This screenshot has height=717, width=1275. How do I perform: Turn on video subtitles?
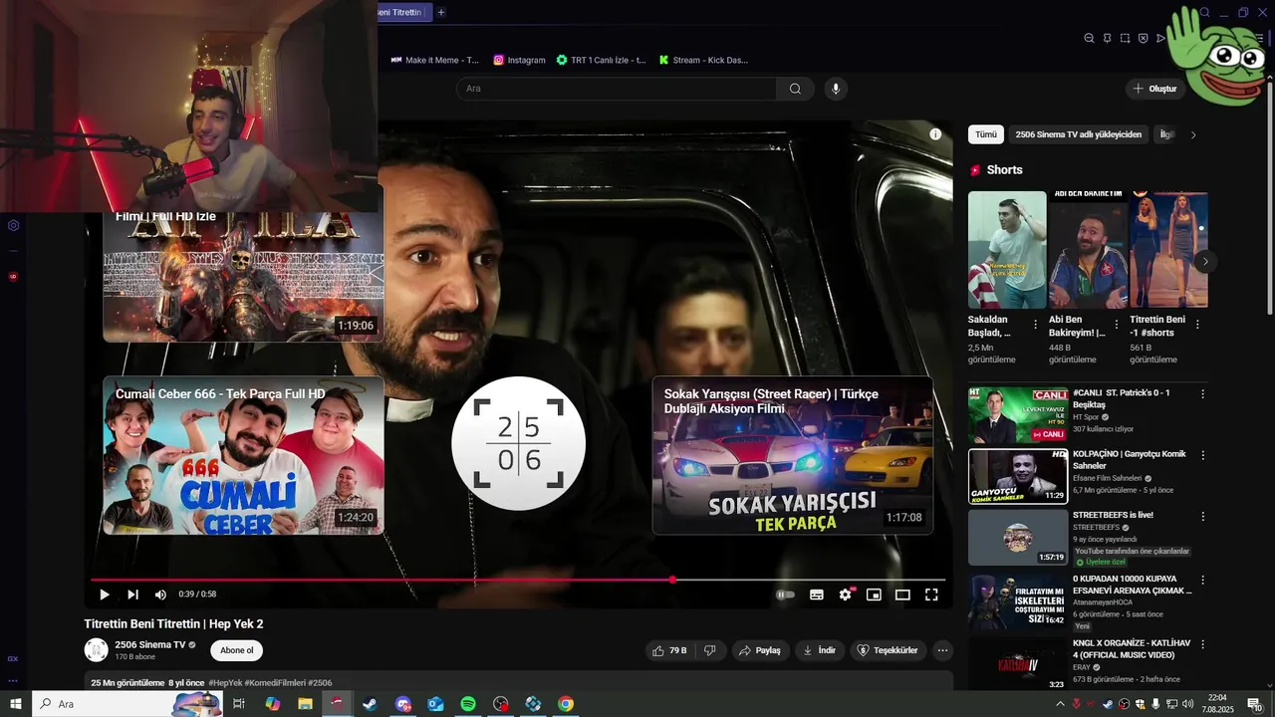click(x=817, y=595)
